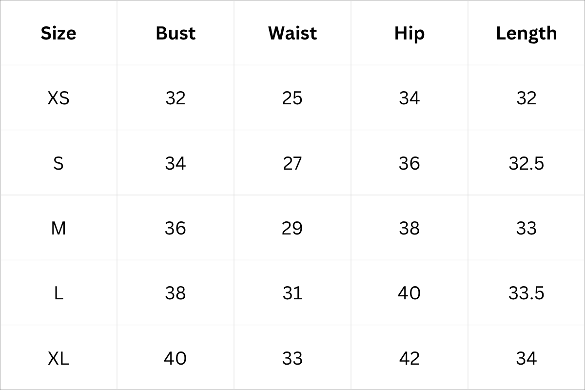585x390 pixels.
Task: Click the XS bust value 32
Action: coord(175,98)
